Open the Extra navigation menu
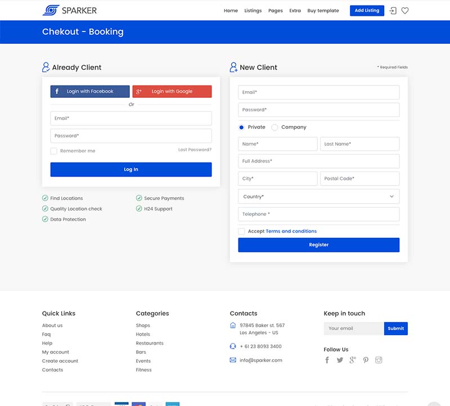Image resolution: width=450 pixels, height=406 pixels. 295,11
